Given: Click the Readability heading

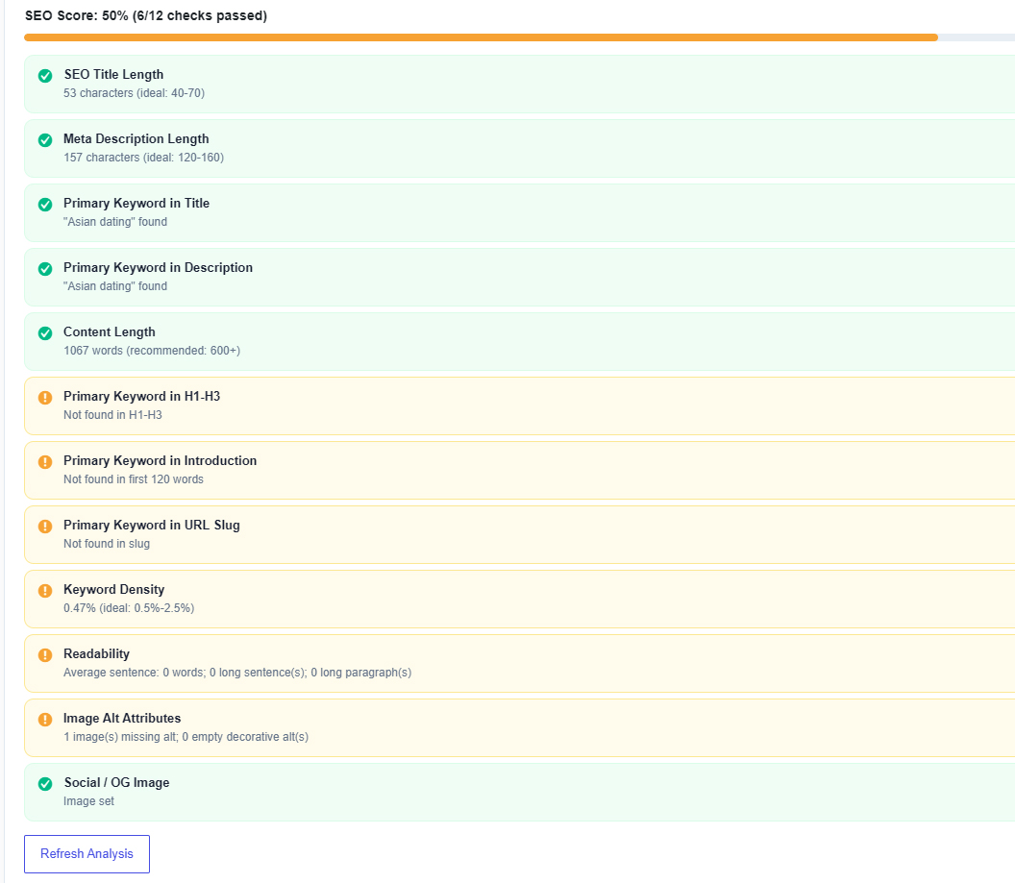Looking at the screenshot, I should pyautogui.click(x=96, y=654).
